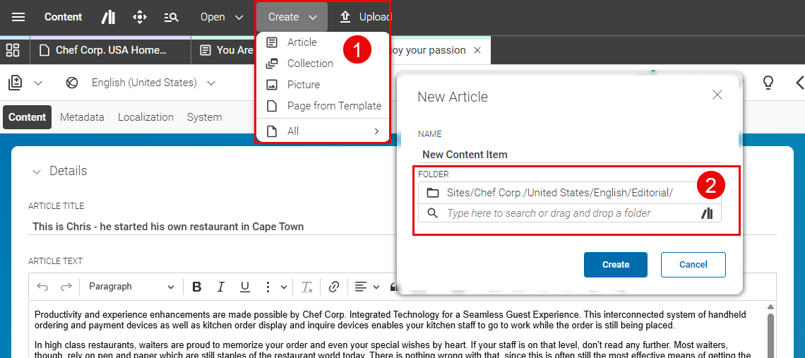Open the hamburger main menu
The image size is (805, 358).
[18, 17]
